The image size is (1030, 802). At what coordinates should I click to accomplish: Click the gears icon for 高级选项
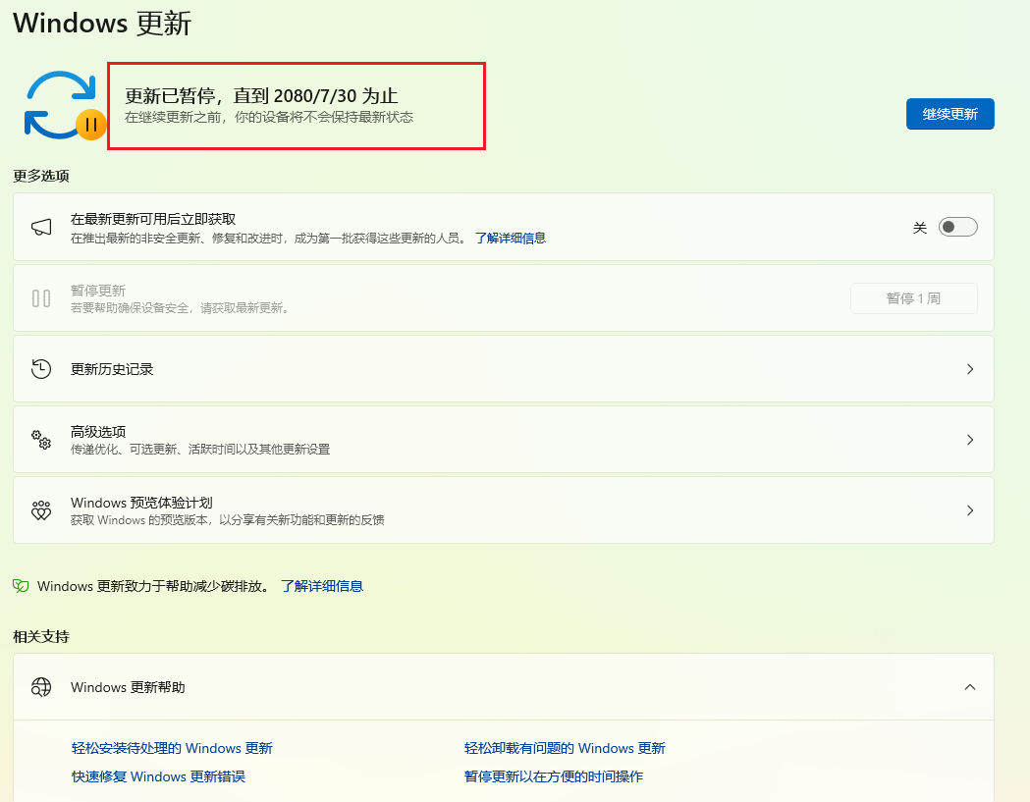tap(41, 440)
